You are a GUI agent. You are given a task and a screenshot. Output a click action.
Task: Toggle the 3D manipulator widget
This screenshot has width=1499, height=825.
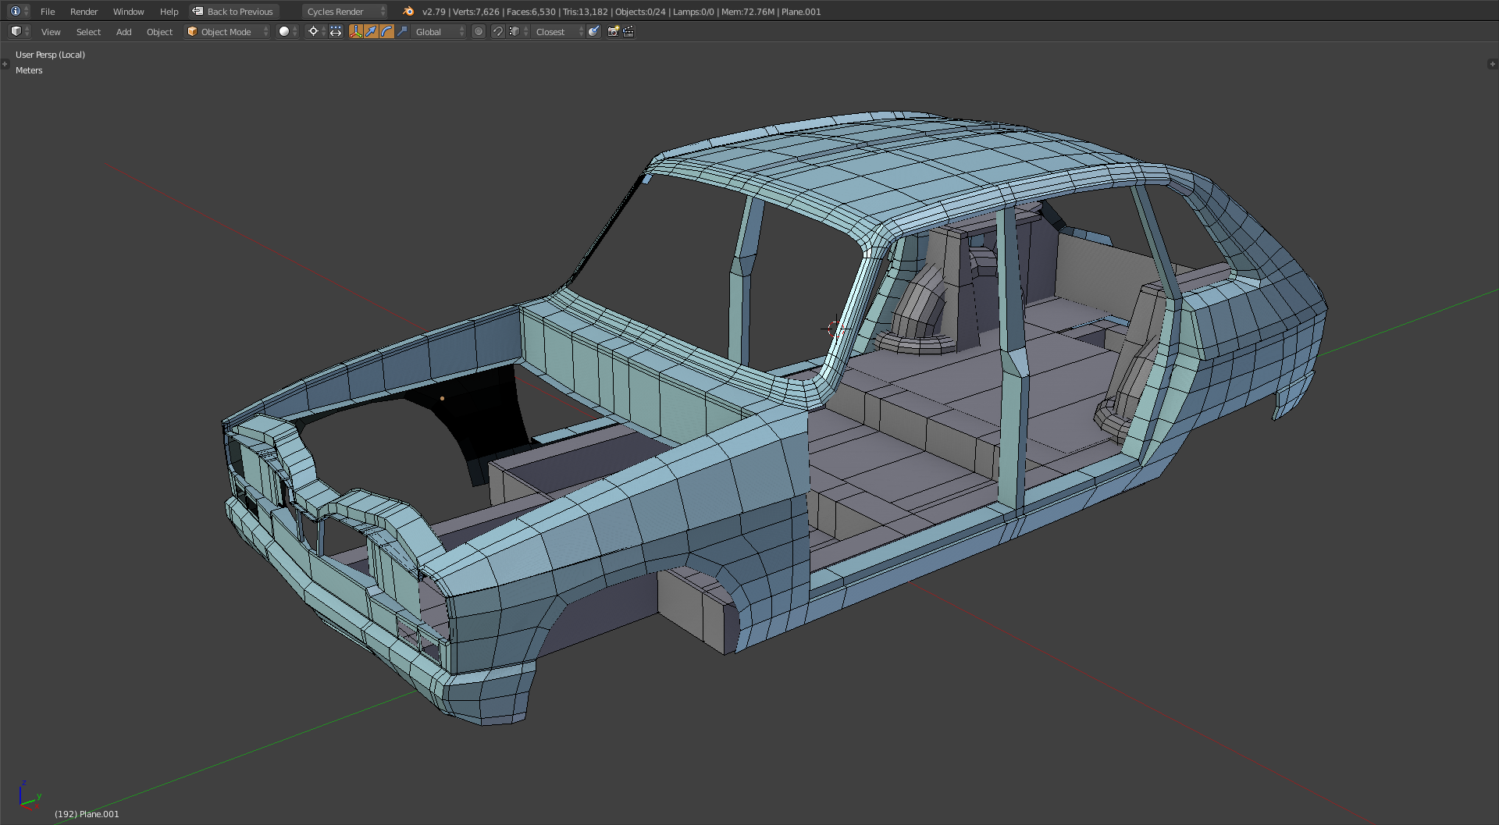point(356,31)
